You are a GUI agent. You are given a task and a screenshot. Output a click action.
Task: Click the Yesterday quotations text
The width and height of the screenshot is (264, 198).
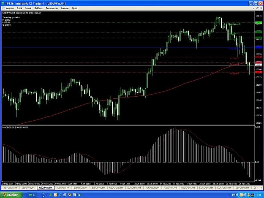[12, 17]
